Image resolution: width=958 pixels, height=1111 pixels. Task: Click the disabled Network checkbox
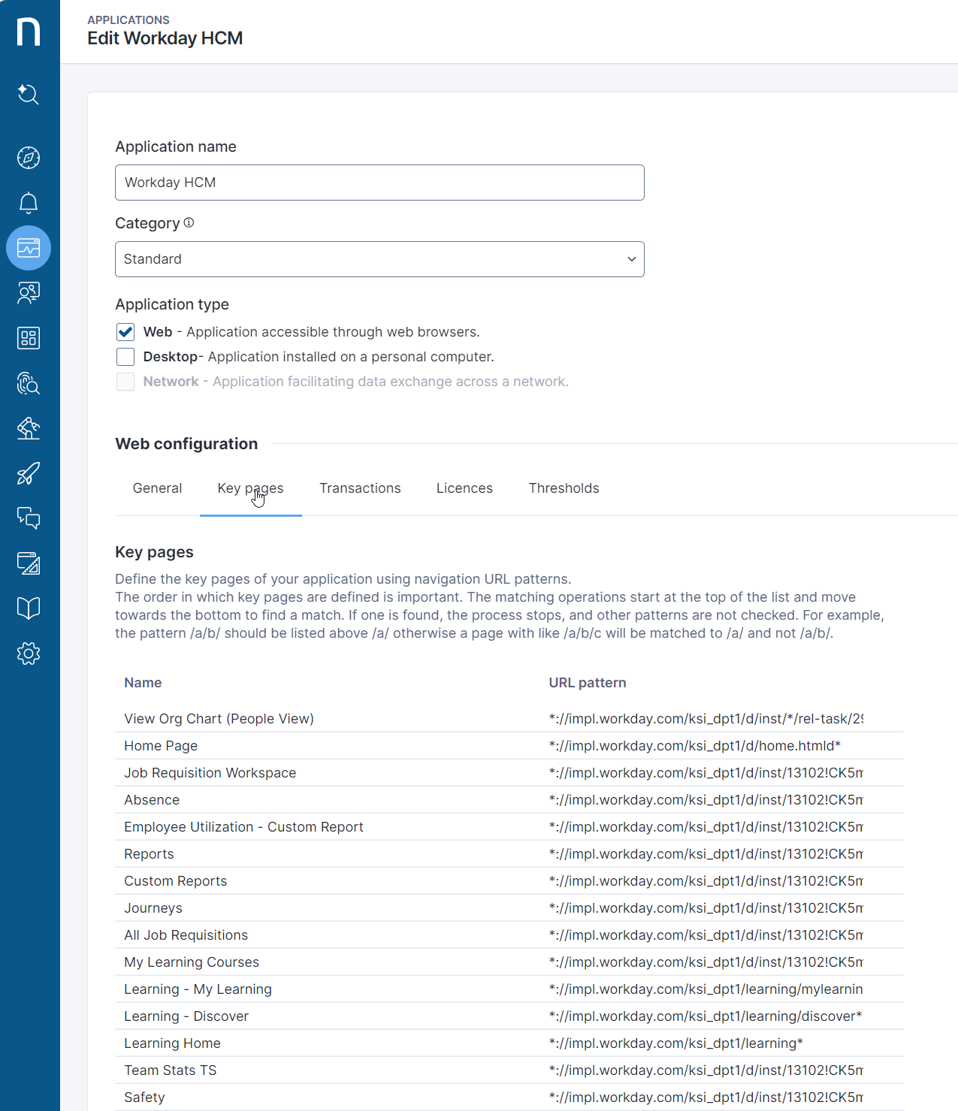coord(125,382)
